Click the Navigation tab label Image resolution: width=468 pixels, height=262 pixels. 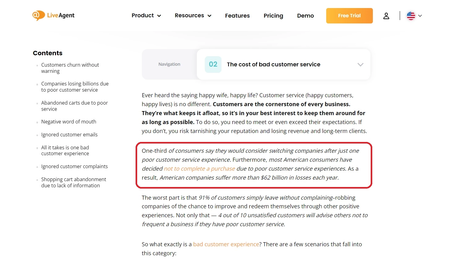pyautogui.click(x=169, y=64)
